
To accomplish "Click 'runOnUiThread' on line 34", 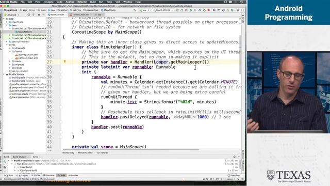I will pos(117,97).
